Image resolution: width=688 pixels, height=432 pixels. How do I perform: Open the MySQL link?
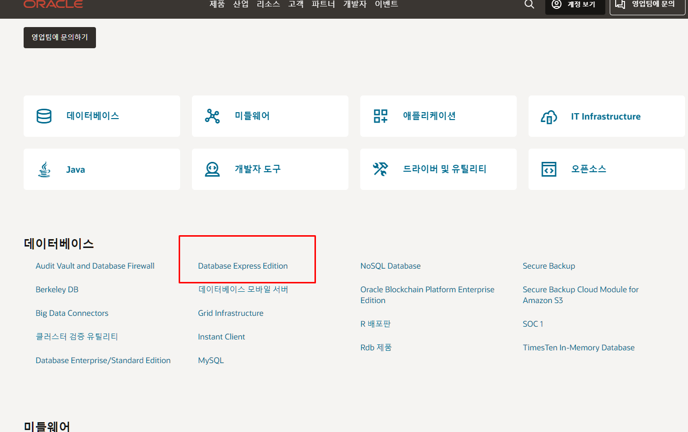pyautogui.click(x=211, y=360)
